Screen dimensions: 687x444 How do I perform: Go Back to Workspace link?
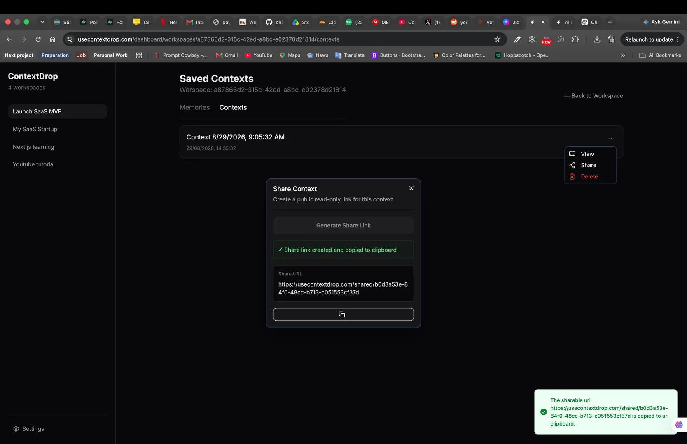pyautogui.click(x=593, y=96)
